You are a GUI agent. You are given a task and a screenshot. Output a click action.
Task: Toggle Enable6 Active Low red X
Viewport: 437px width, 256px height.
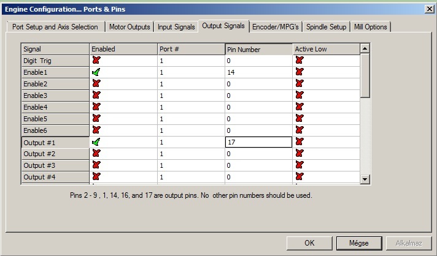click(300, 130)
